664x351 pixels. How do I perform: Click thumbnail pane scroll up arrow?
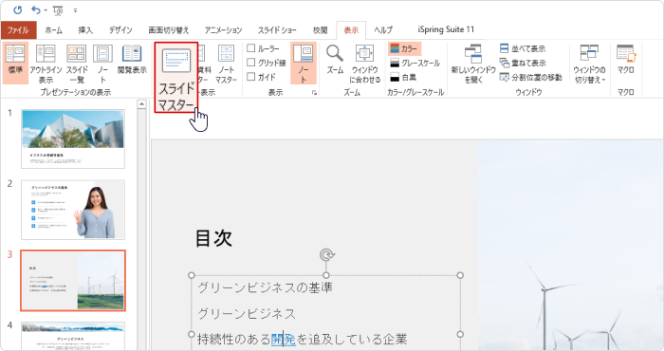[142, 104]
